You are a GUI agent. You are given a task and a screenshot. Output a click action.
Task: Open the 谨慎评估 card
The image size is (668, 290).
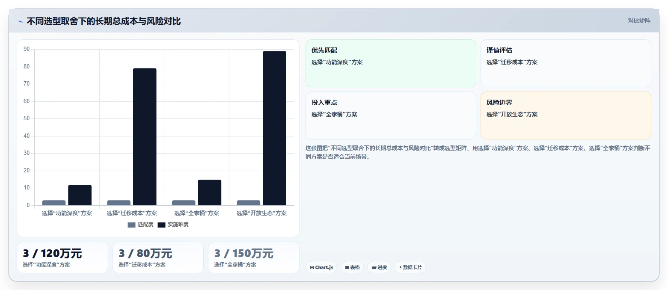(566, 63)
